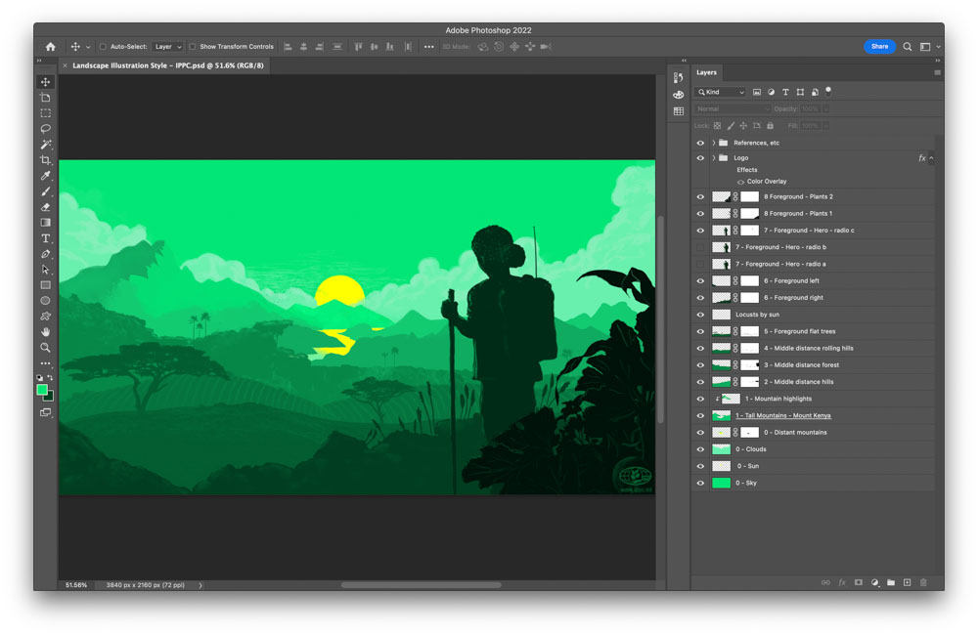Screen dimensions: 978x635
Task: Expand the References, etc layer group
Action: 713,144
